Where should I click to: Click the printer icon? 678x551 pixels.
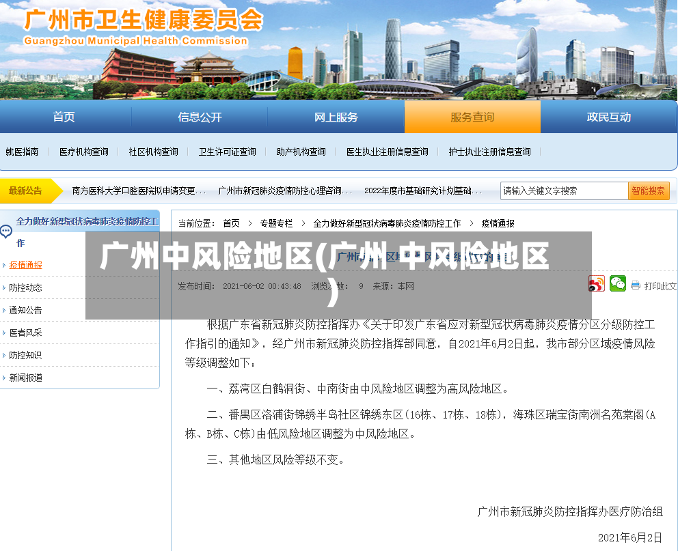(635, 285)
